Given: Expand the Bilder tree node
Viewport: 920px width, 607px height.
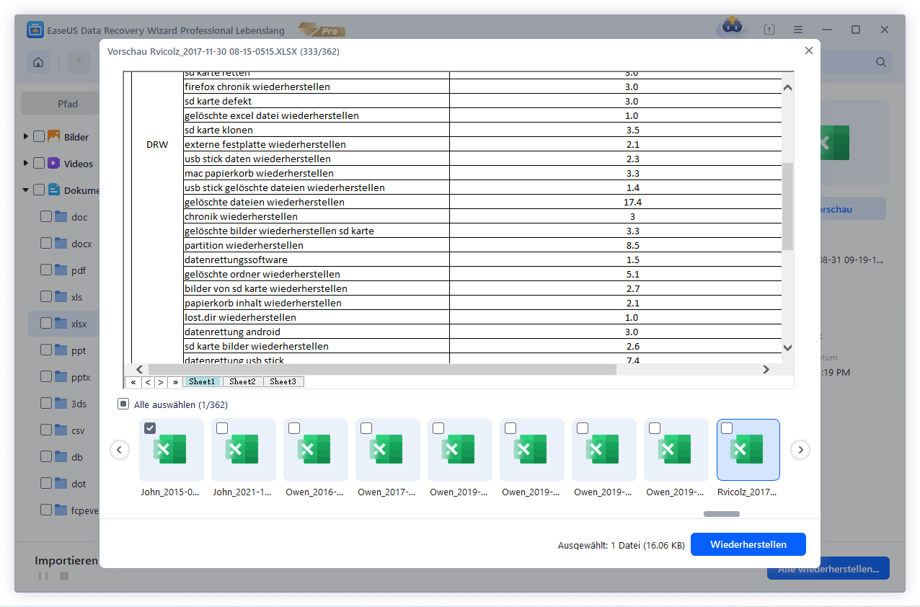Looking at the screenshot, I should coord(26,136).
